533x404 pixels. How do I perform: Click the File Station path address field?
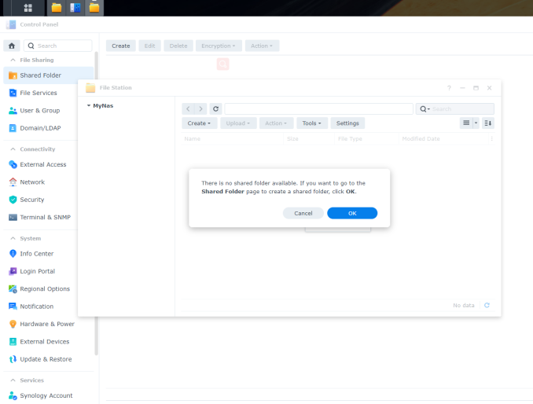(x=318, y=108)
